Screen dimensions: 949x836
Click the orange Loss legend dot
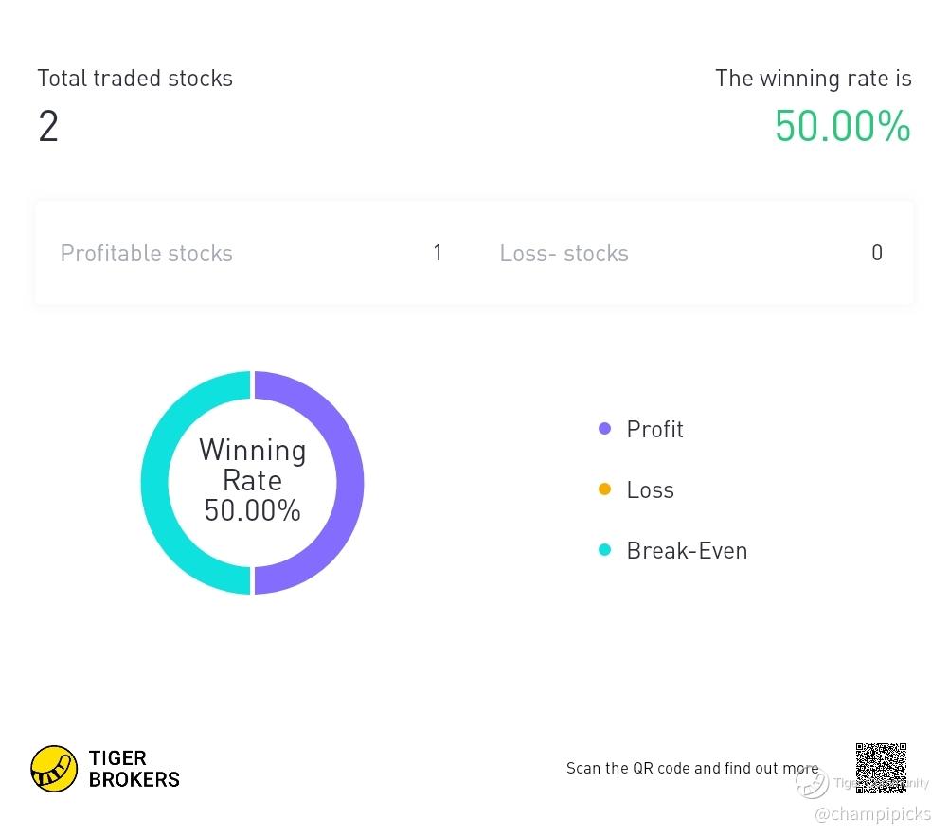pos(605,489)
